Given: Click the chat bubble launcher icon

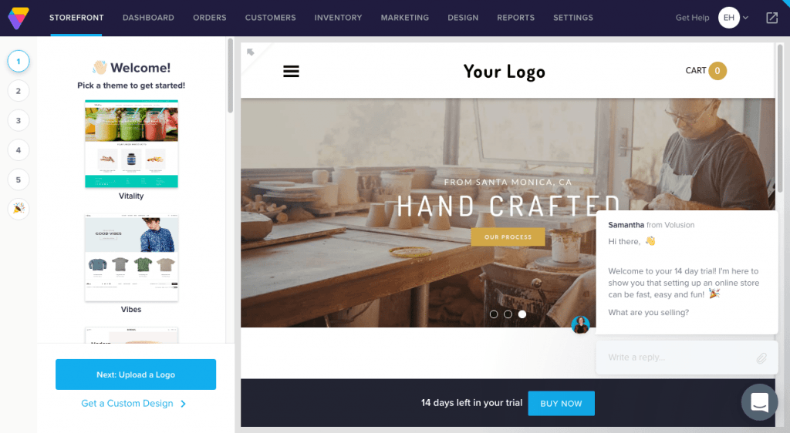Looking at the screenshot, I should click(759, 402).
